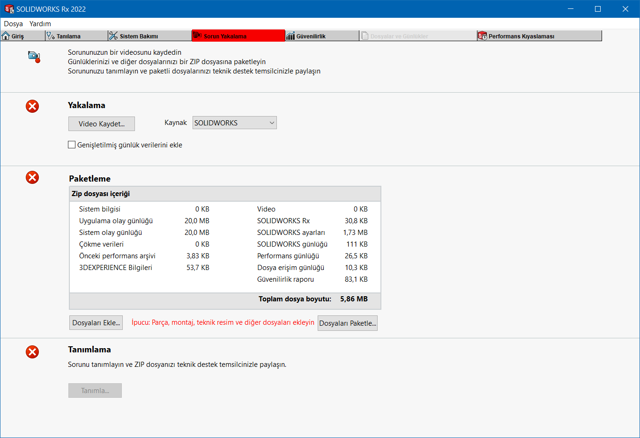The width and height of the screenshot is (640, 438).
Task: Click the greyed Tanımla... button
Action: pyautogui.click(x=95, y=390)
